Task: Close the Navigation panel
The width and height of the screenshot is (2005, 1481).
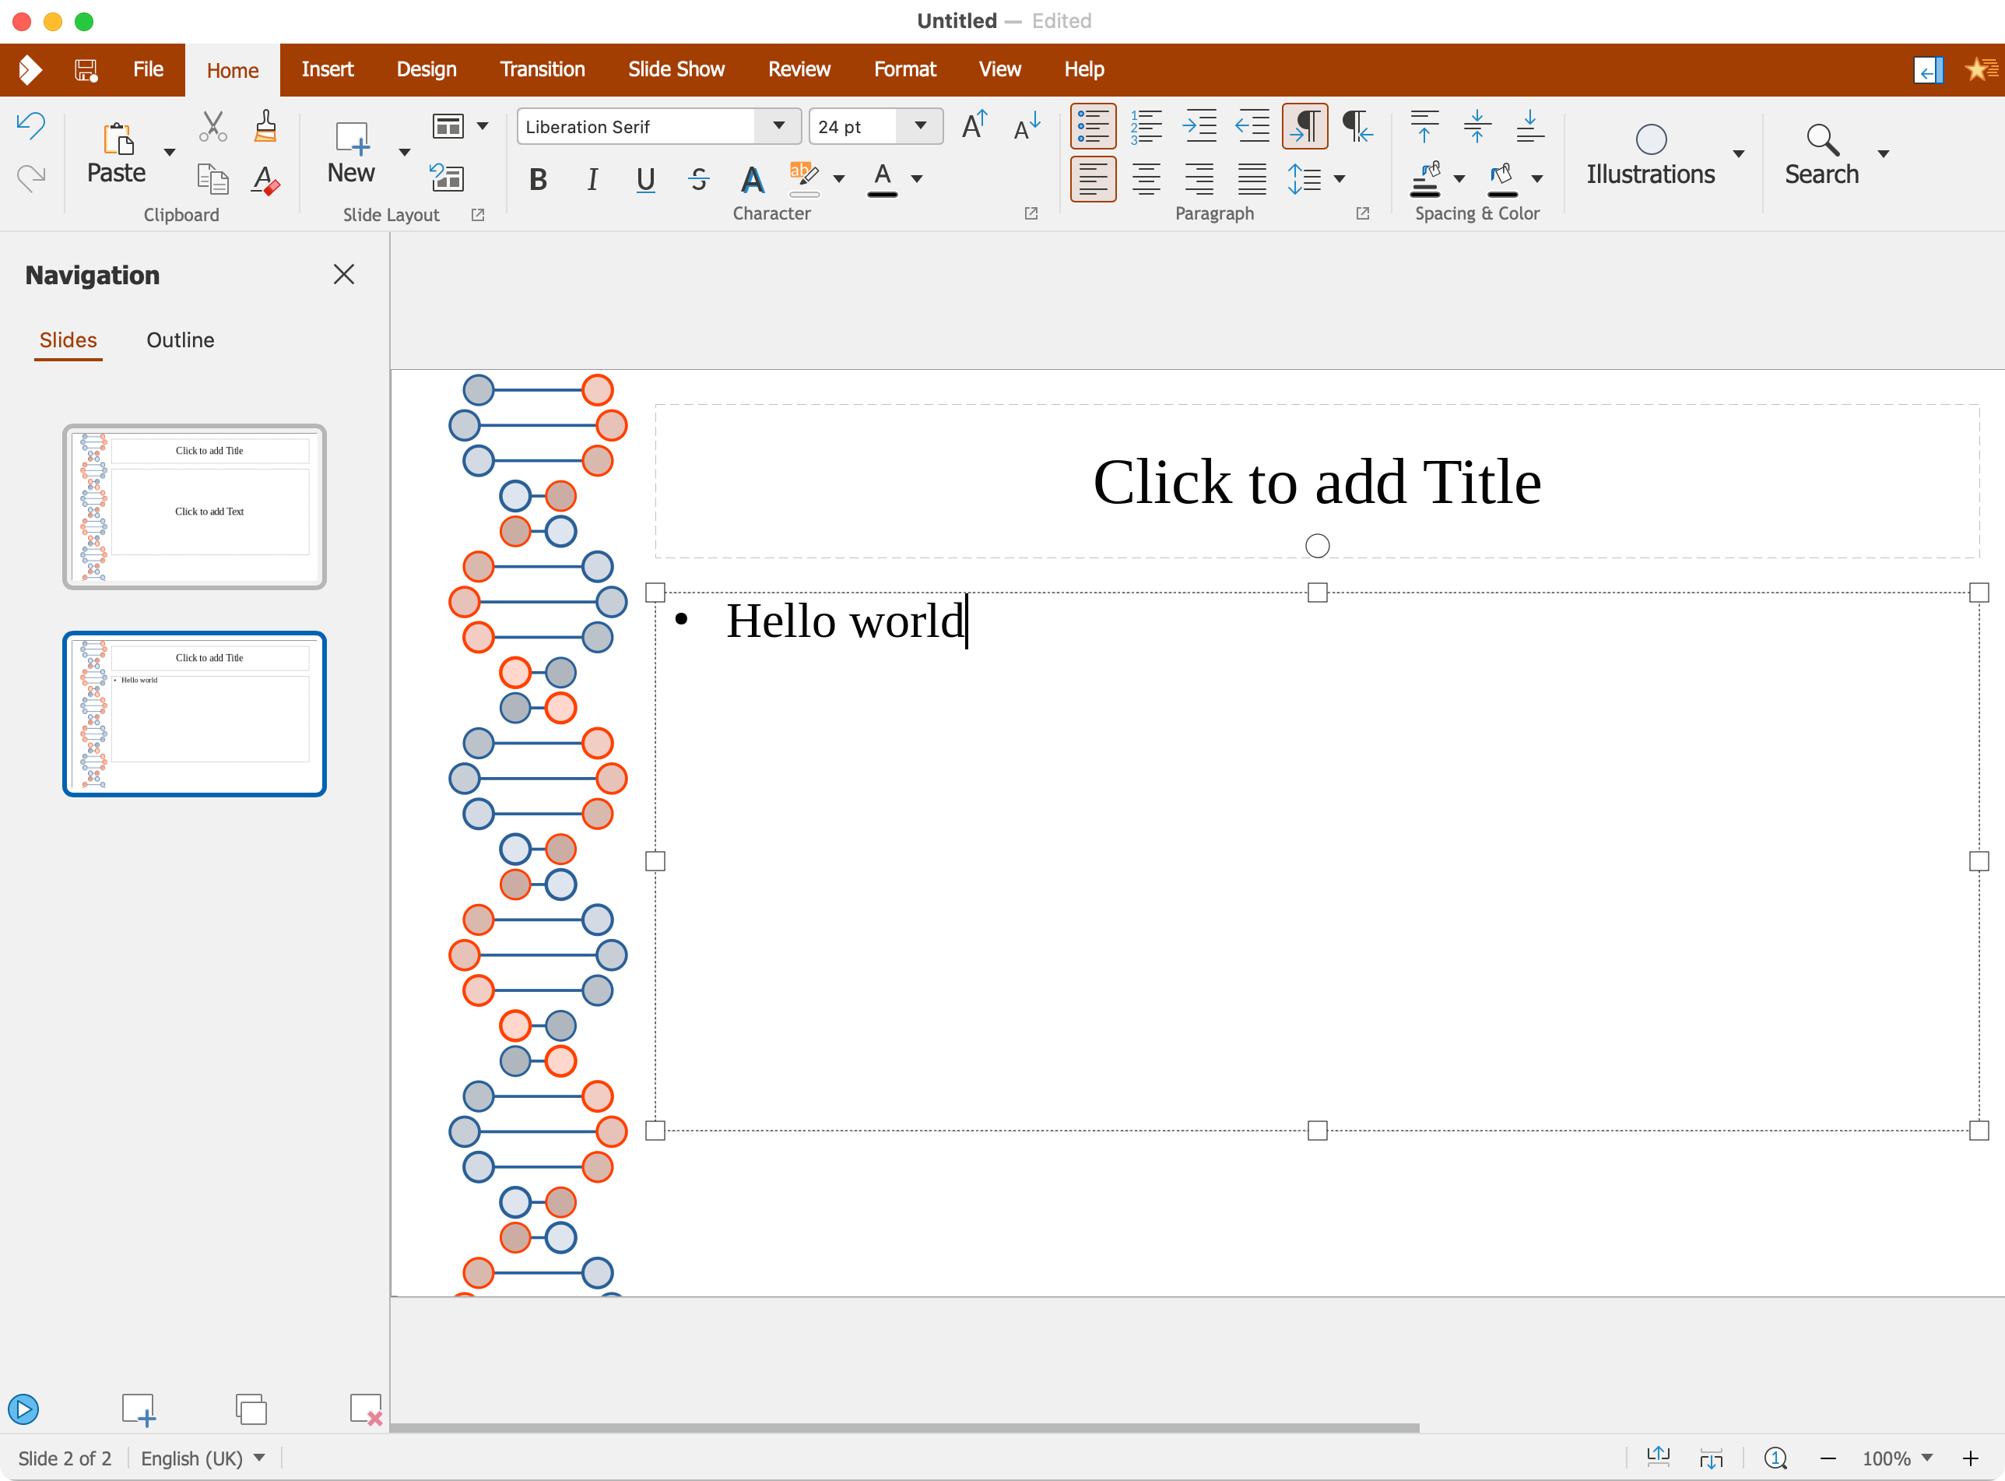Action: (x=344, y=274)
